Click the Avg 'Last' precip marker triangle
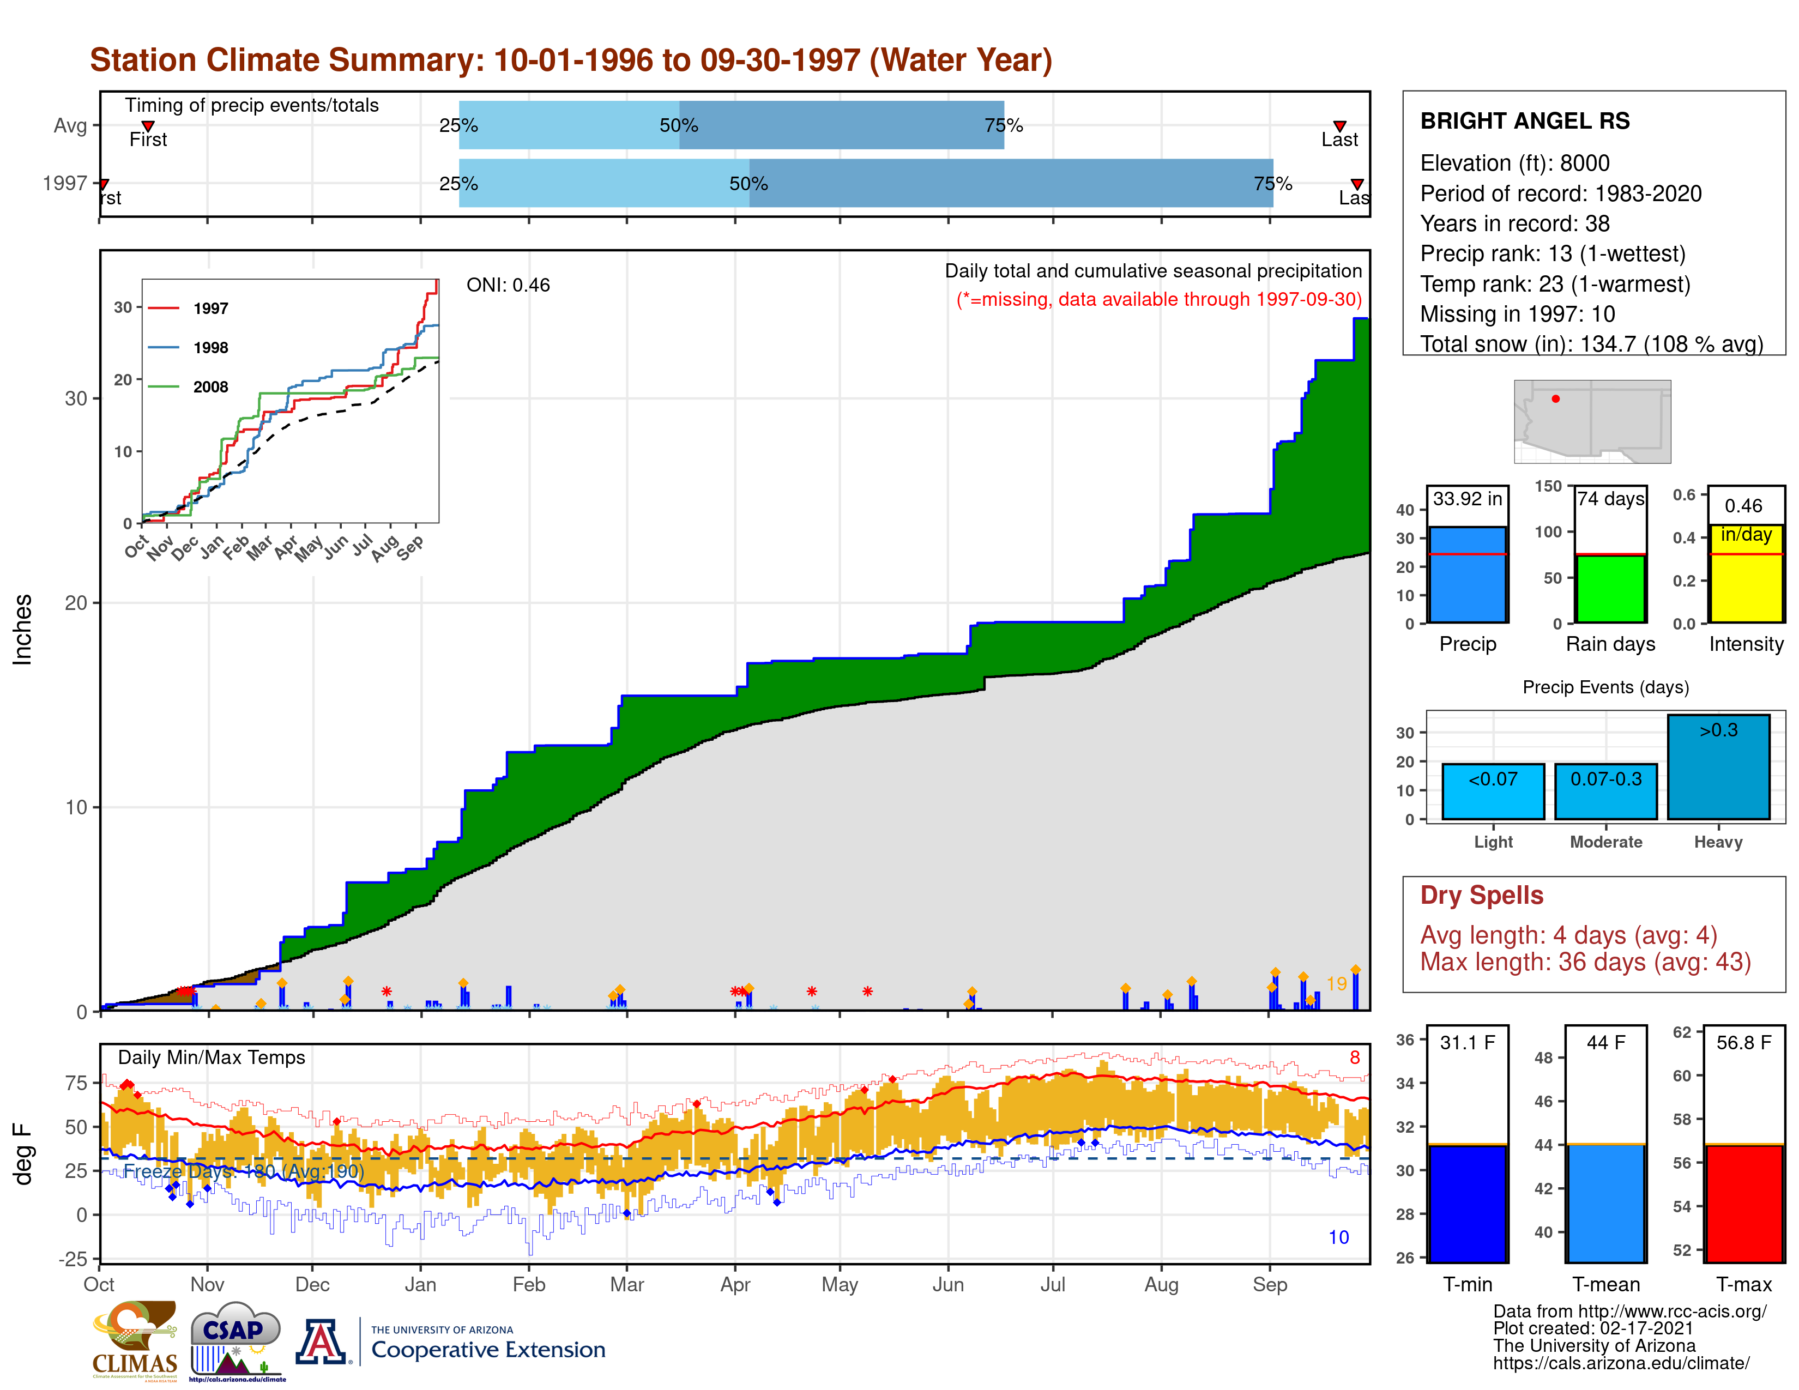Viewport: 1799px width, 1390px height. pyautogui.click(x=1339, y=126)
